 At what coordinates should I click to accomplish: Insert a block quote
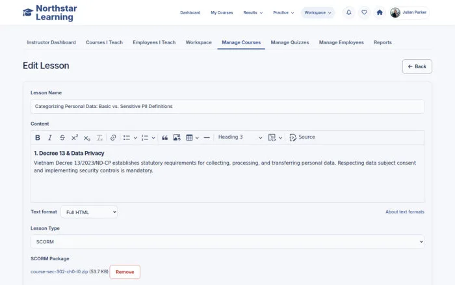click(x=165, y=138)
